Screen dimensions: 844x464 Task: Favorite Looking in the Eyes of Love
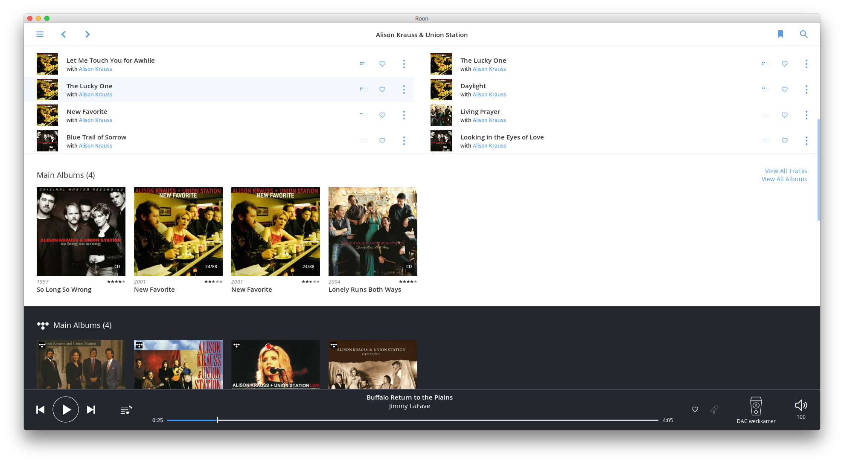[785, 141]
